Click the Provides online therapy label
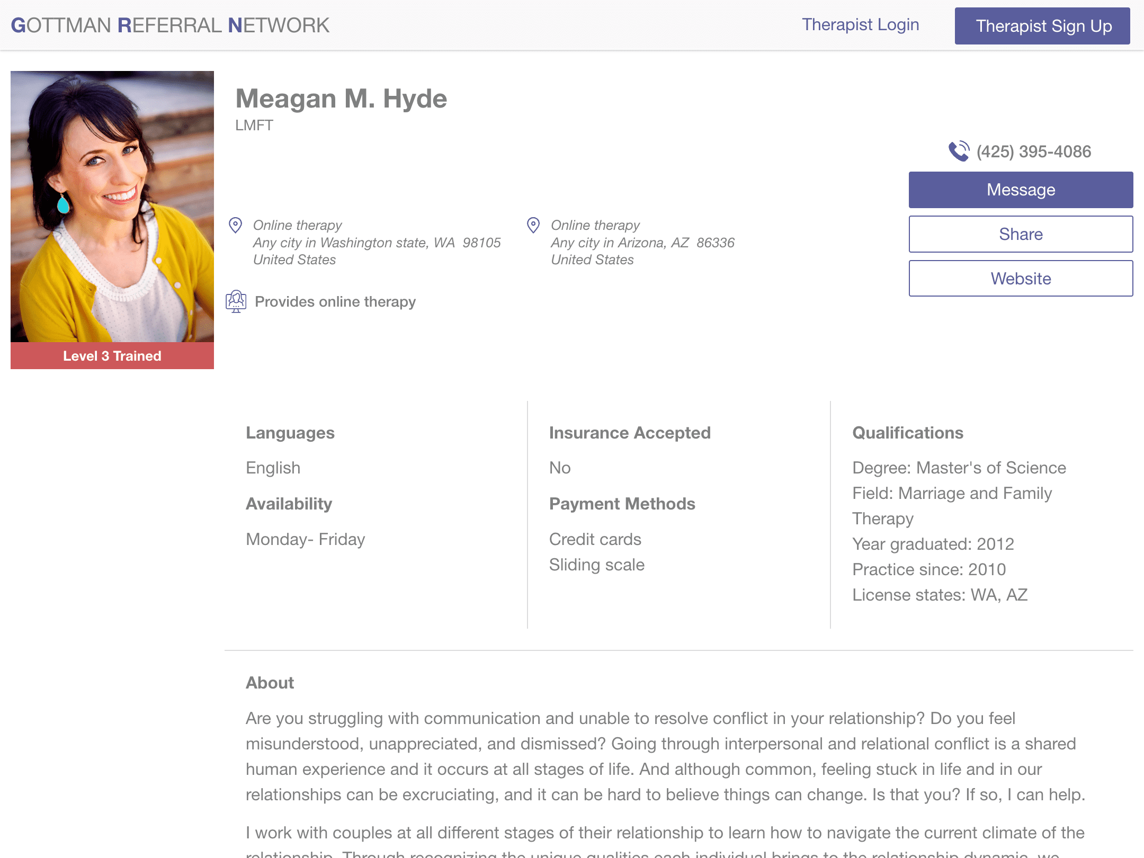 click(335, 301)
